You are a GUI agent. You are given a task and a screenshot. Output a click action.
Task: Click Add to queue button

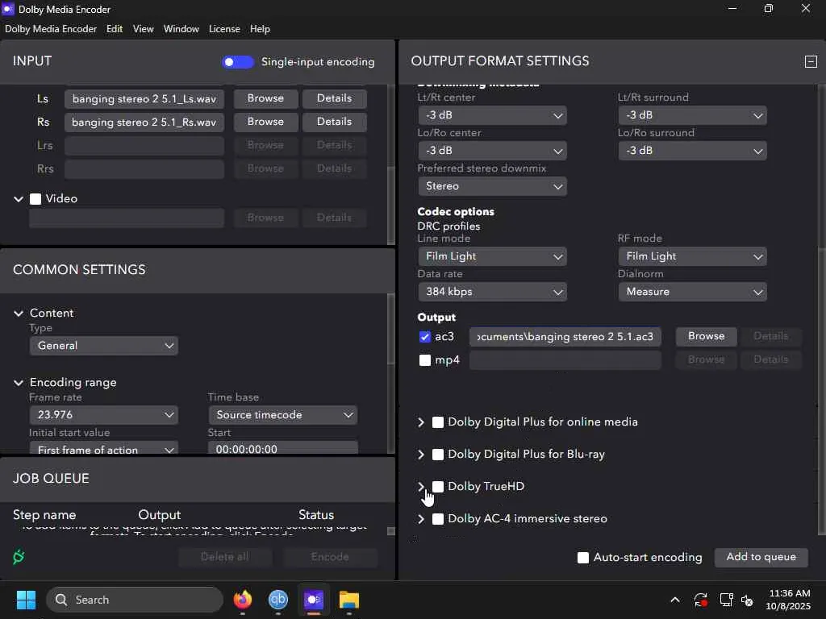click(761, 558)
